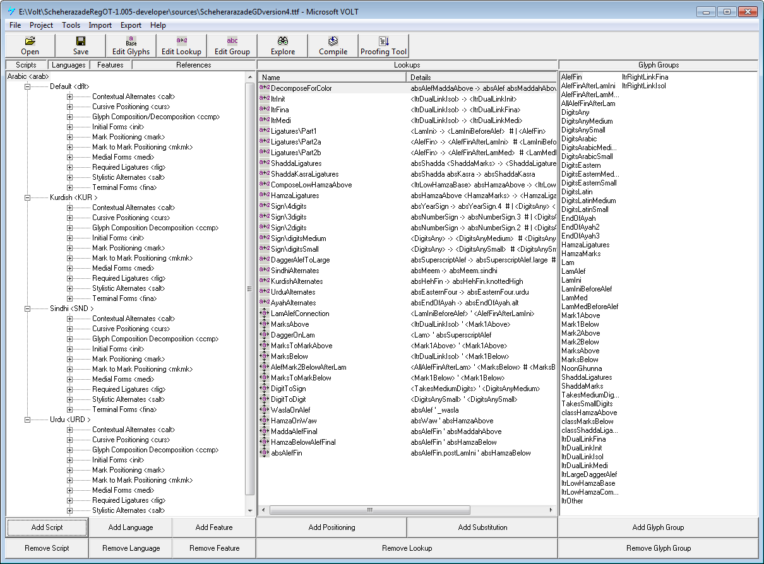
Task: Open the Import menu
Action: point(100,25)
